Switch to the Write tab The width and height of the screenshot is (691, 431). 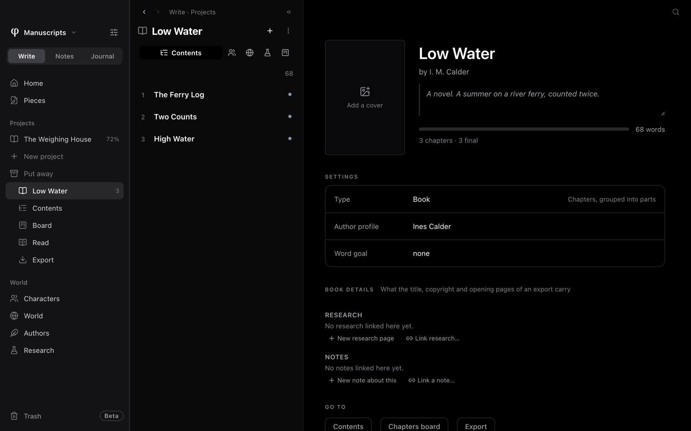(27, 56)
